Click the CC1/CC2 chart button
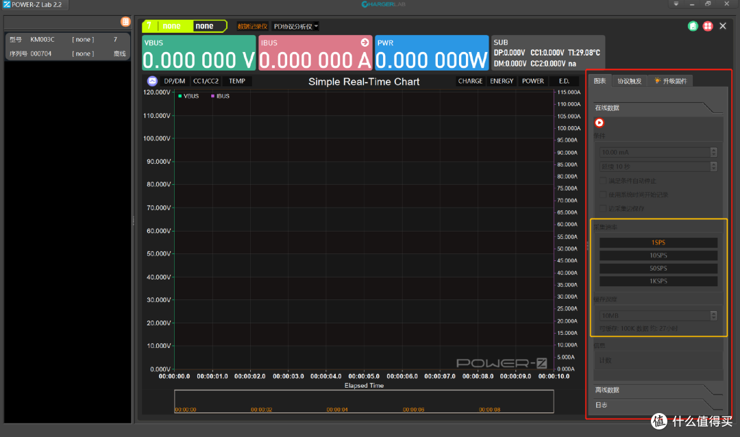740x437 pixels. (x=206, y=82)
